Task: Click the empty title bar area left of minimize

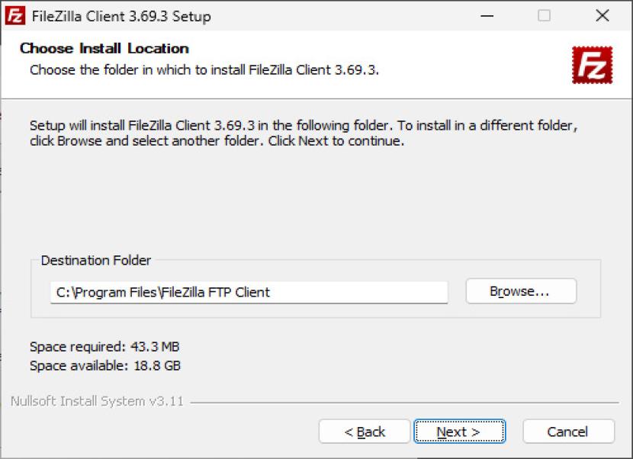Action: pos(343,16)
